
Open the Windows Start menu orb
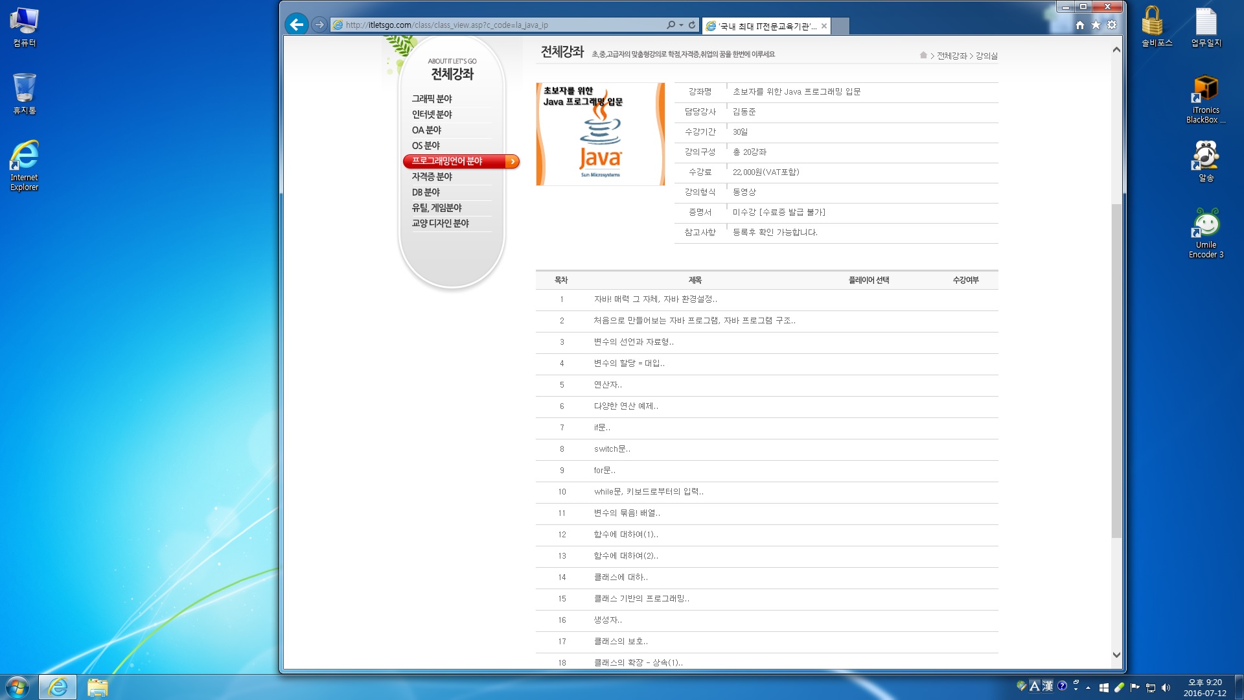point(17,687)
